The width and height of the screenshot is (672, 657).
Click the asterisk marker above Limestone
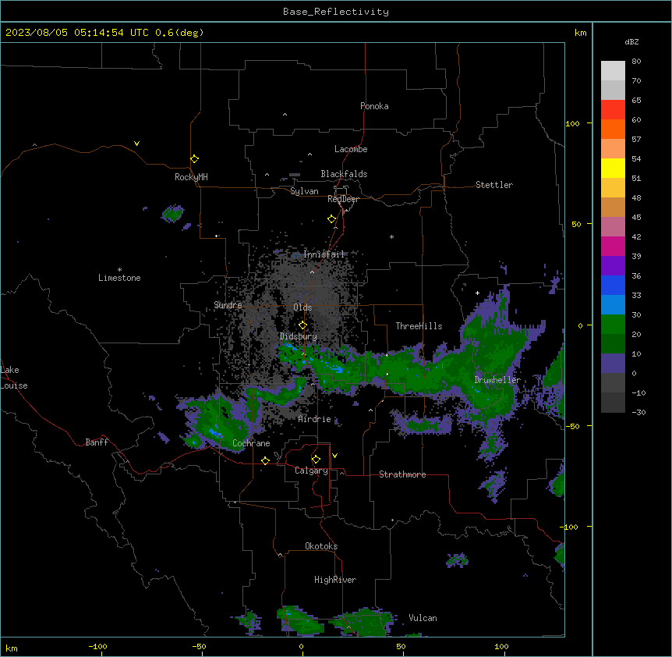pyautogui.click(x=119, y=270)
